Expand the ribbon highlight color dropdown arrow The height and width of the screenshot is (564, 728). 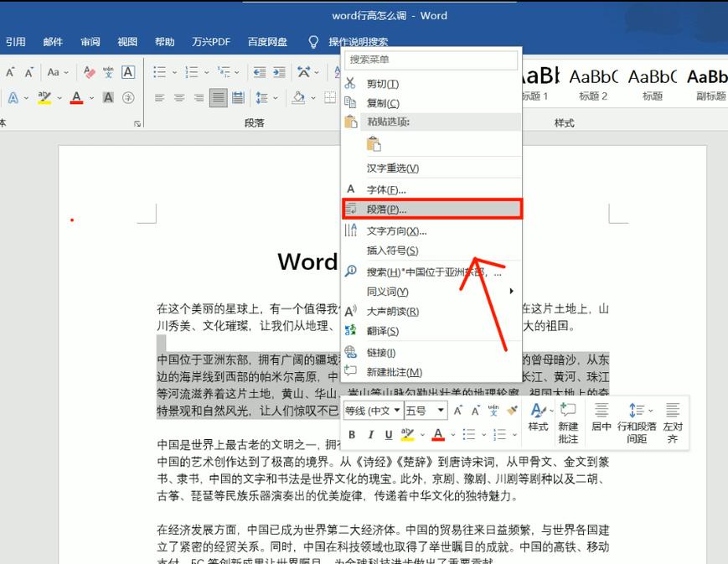coord(59,98)
